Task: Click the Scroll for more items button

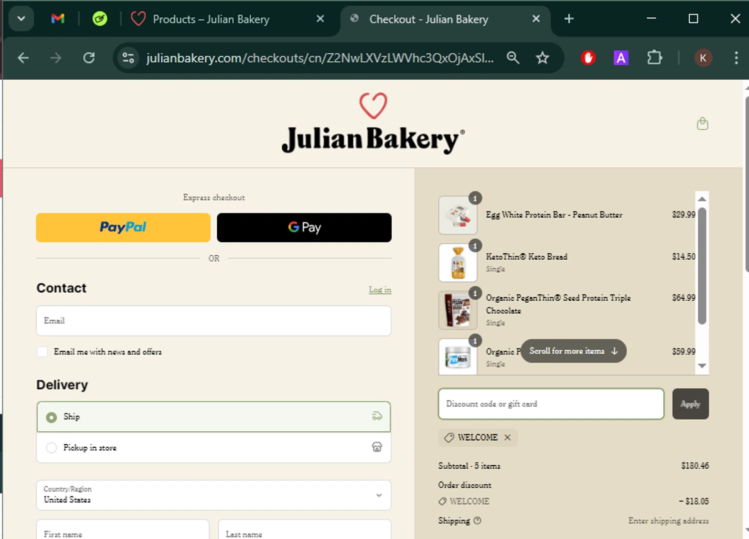Action: pos(573,351)
